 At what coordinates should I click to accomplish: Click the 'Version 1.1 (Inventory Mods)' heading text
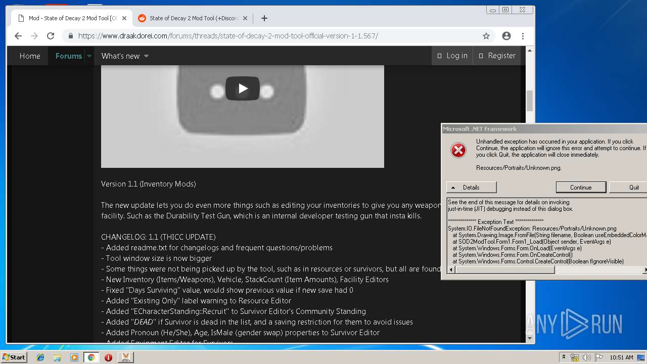pos(148,184)
